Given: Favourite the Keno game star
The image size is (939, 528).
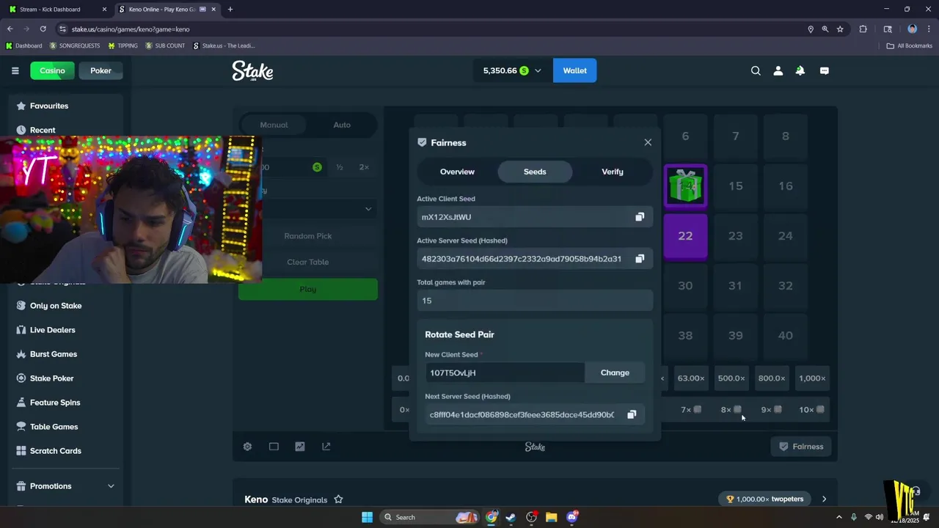Looking at the screenshot, I should (x=338, y=499).
